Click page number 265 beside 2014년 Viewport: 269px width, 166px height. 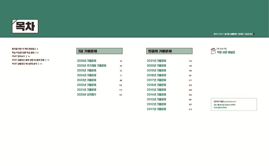[x=190, y=95]
